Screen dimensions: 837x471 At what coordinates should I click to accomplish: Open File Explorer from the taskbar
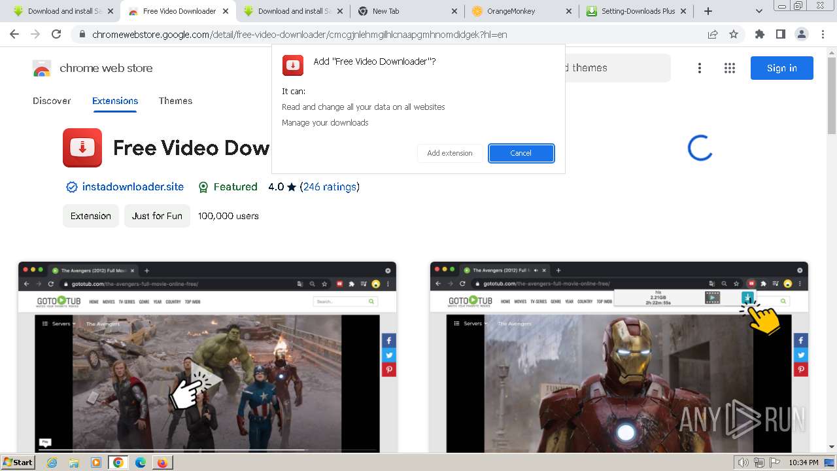pyautogui.click(x=74, y=462)
